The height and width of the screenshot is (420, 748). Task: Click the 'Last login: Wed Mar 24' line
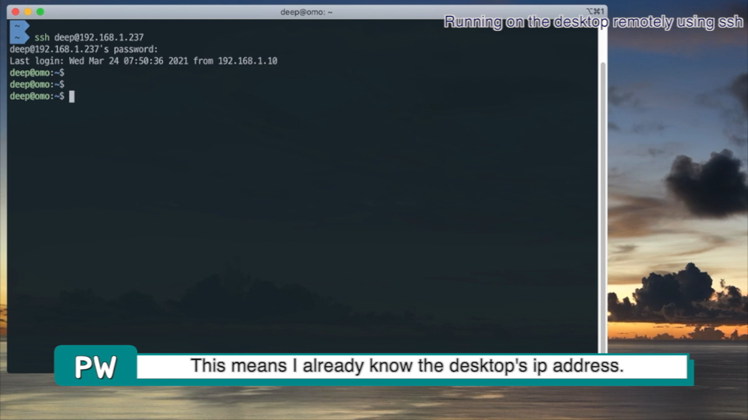click(x=143, y=61)
